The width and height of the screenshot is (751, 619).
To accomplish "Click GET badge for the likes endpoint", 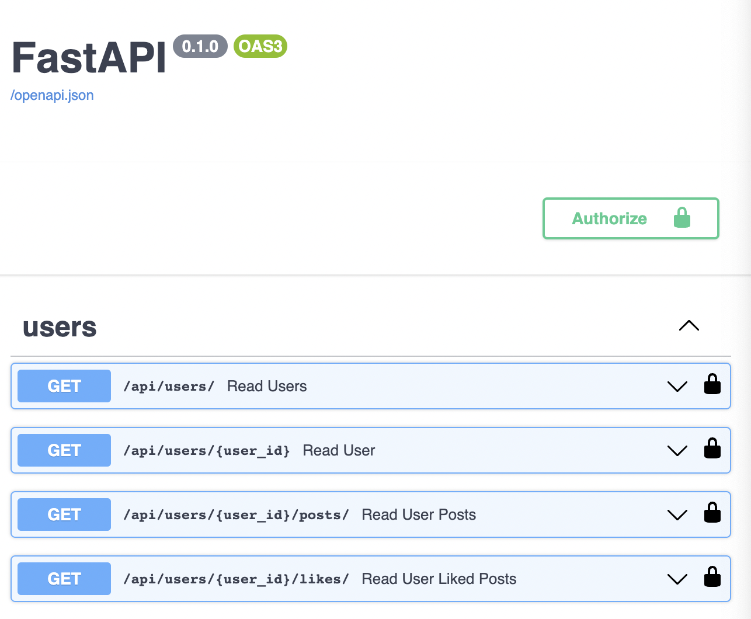I will click(64, 579).
